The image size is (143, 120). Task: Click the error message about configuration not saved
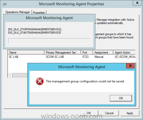(85, 81)
